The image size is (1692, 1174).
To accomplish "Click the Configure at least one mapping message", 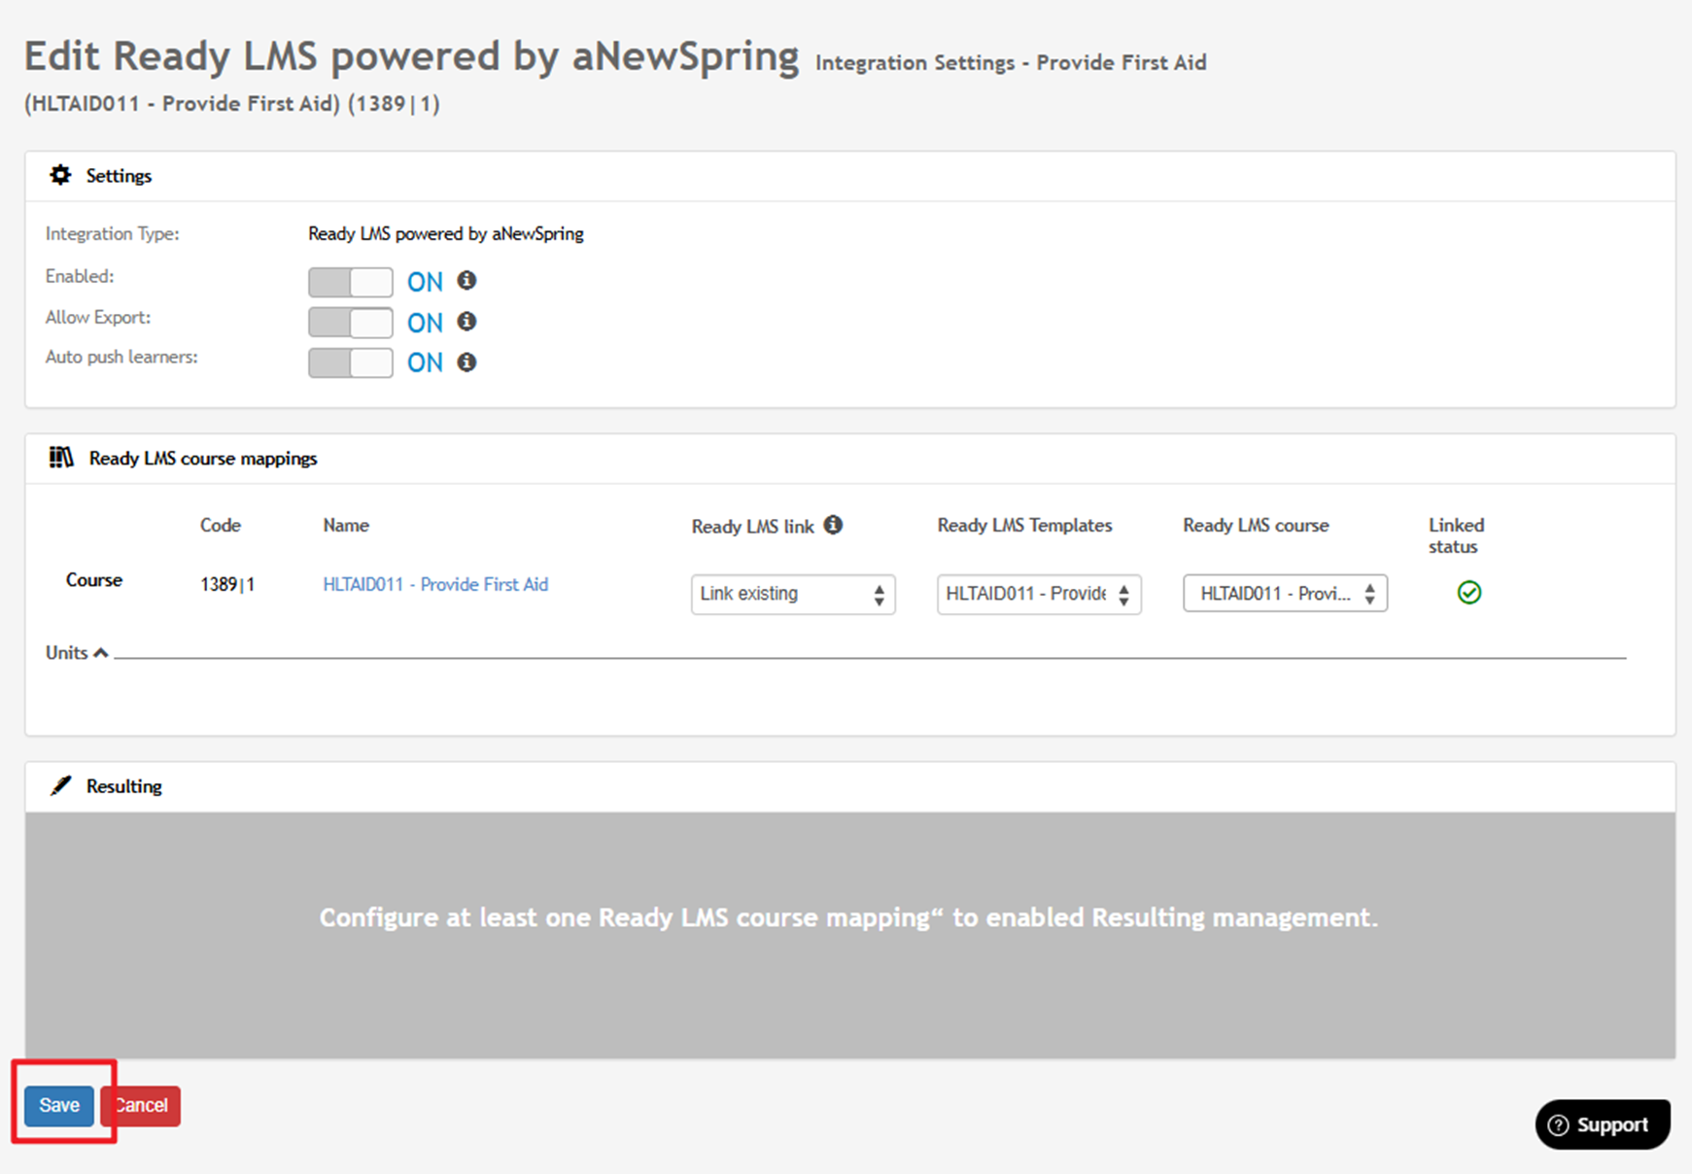I will [x=848, y=917].
